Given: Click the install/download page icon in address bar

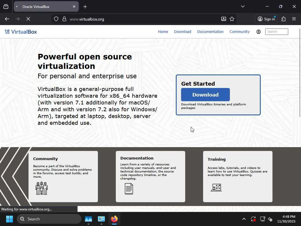Looking at the screenshot, I should [x=224, y=19].
